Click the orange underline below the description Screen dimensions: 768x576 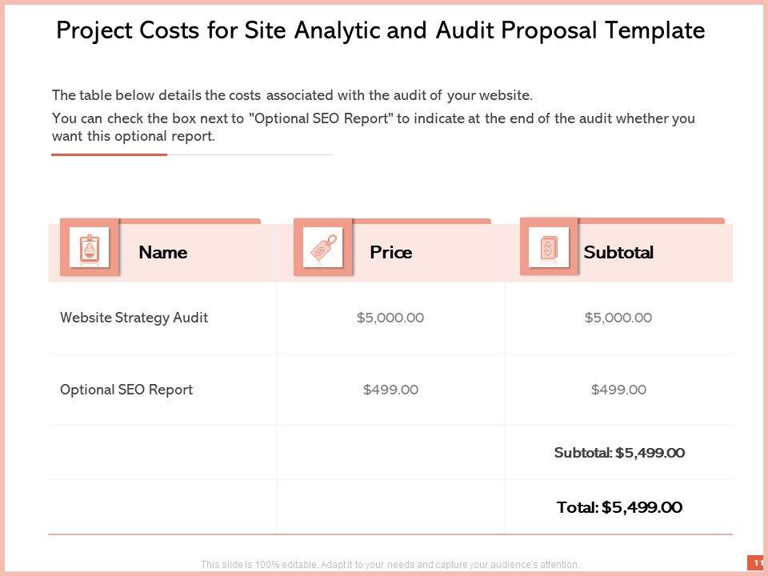point(110,154)
